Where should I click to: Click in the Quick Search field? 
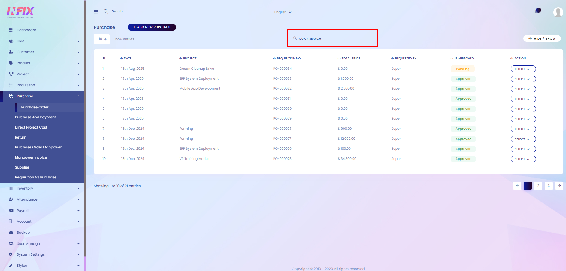pos(332,38)
